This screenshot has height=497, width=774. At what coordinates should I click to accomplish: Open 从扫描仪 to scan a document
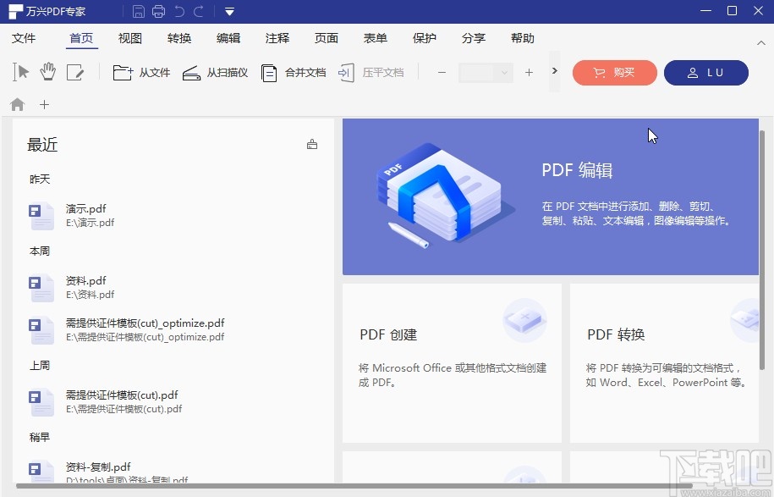tap(210, 72)
